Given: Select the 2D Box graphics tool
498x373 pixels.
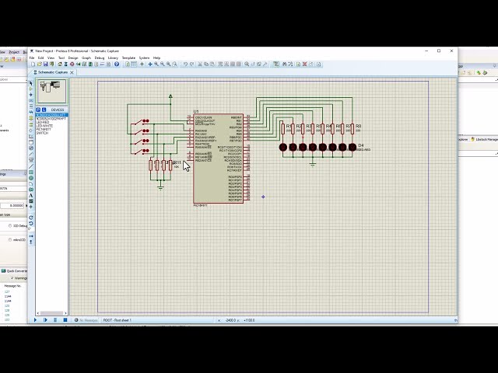Looking at the screenshot, I should click(31, 173).
